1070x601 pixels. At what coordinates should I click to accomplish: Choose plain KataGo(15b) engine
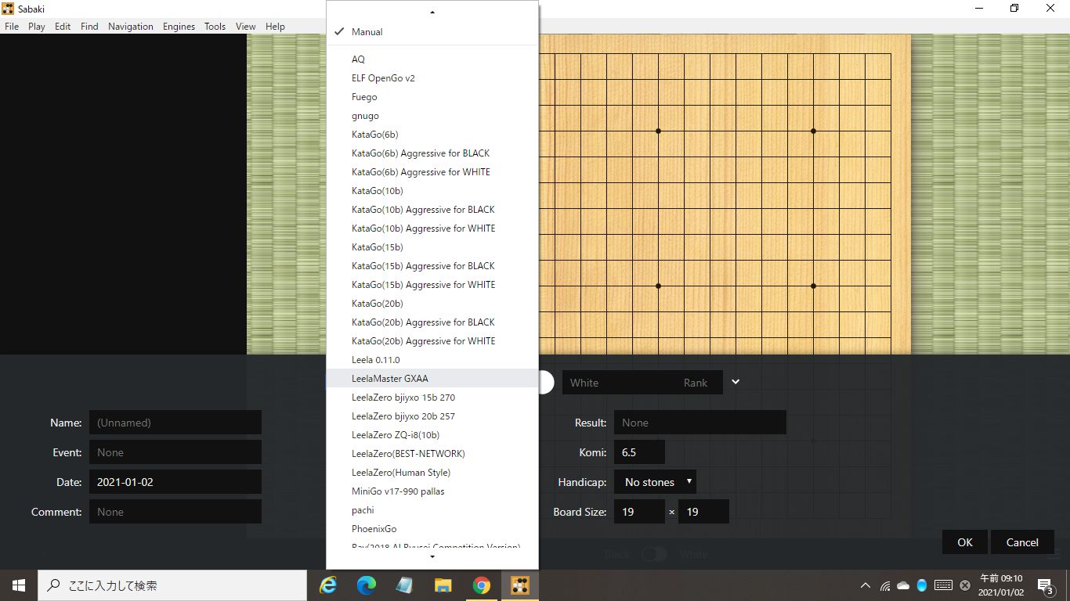tap(432, 247)
